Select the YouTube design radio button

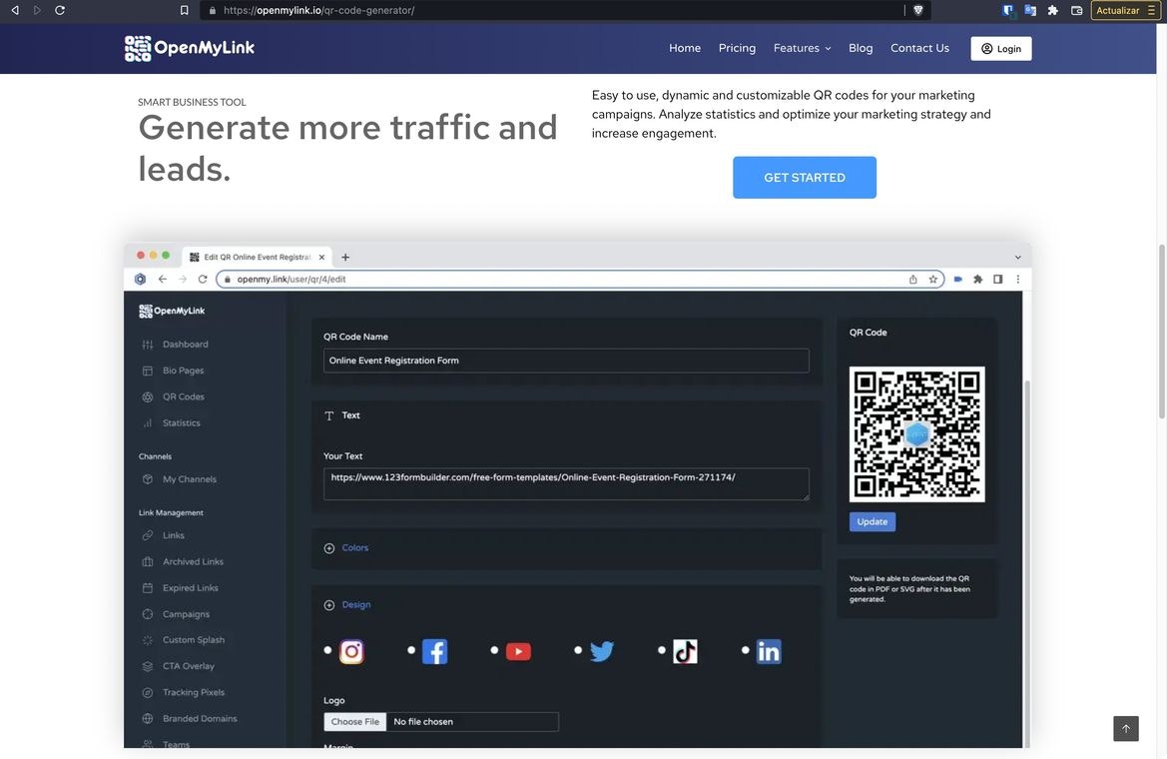494,650
